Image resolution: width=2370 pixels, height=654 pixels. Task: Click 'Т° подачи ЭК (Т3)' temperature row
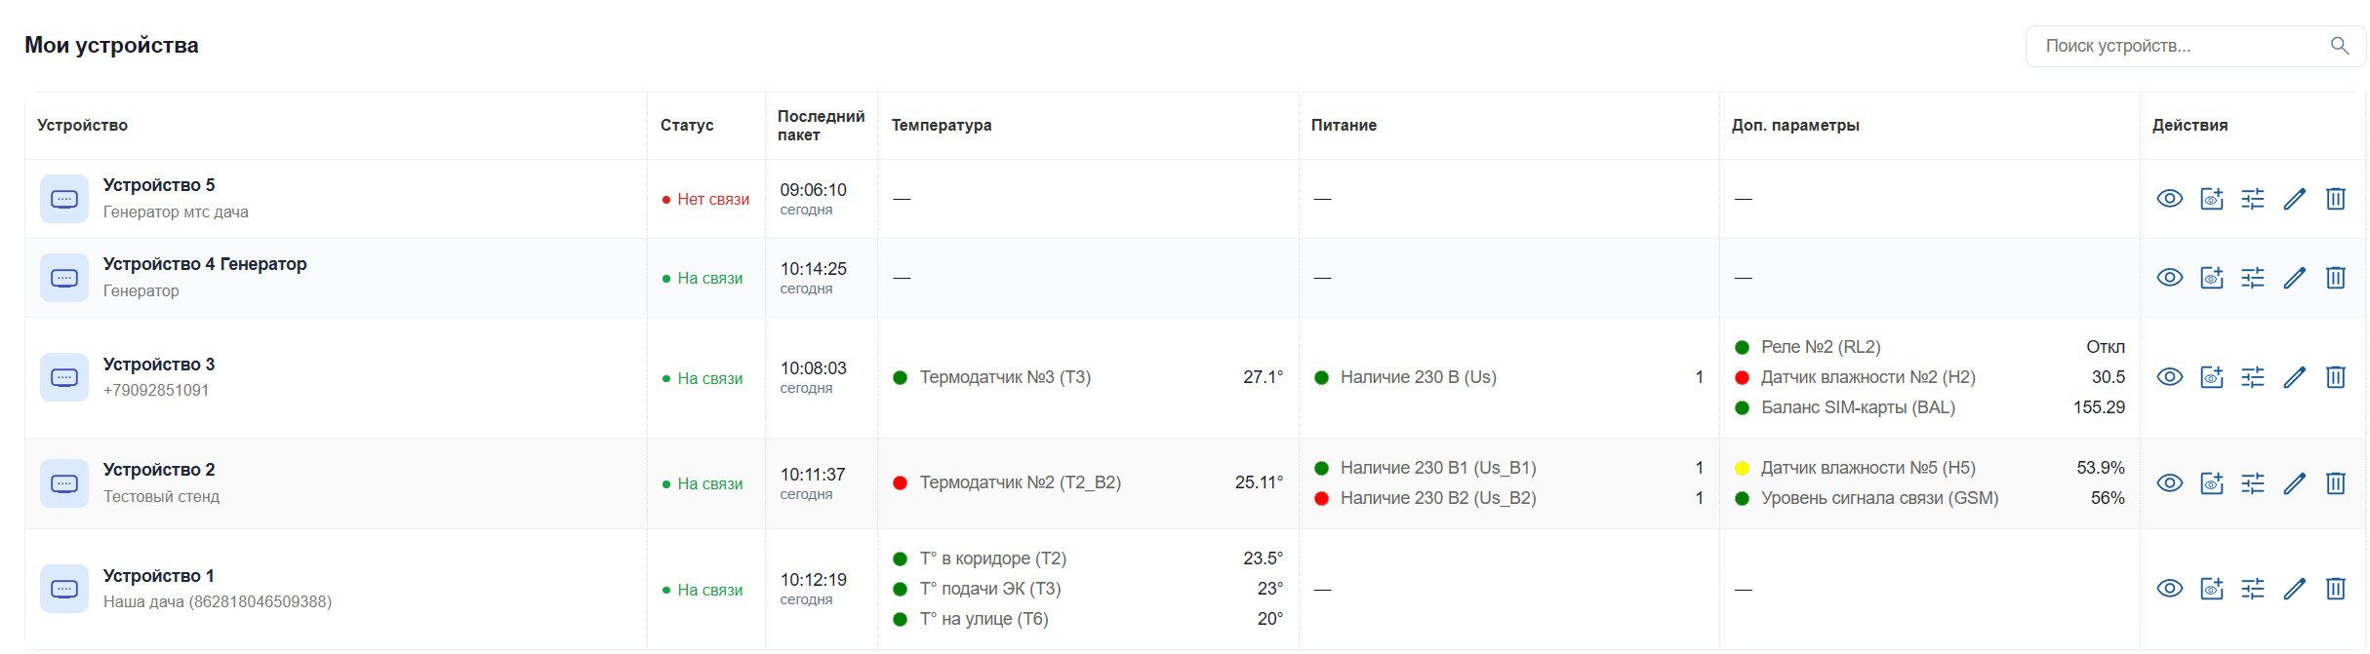(x=1088, y=589)
